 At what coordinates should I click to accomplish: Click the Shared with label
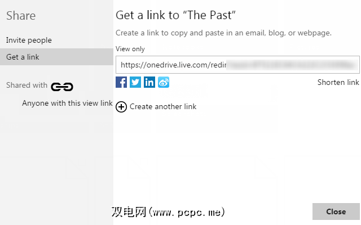[27, 85]
